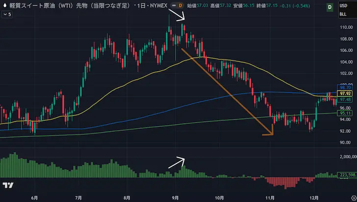Select the orange downtrend arrow drawing
The height and width of the screenshot is (202, 357).
point(227,91)
